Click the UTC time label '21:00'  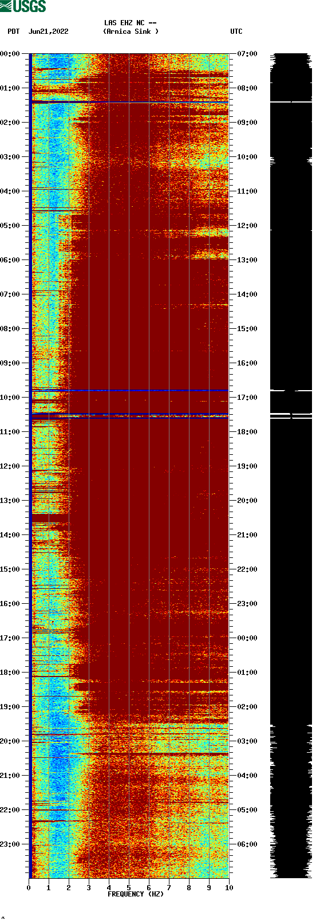(247, 535)
